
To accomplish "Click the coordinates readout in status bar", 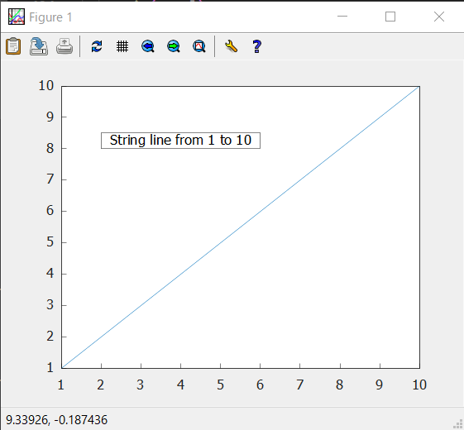I will [x=56, y=420].
